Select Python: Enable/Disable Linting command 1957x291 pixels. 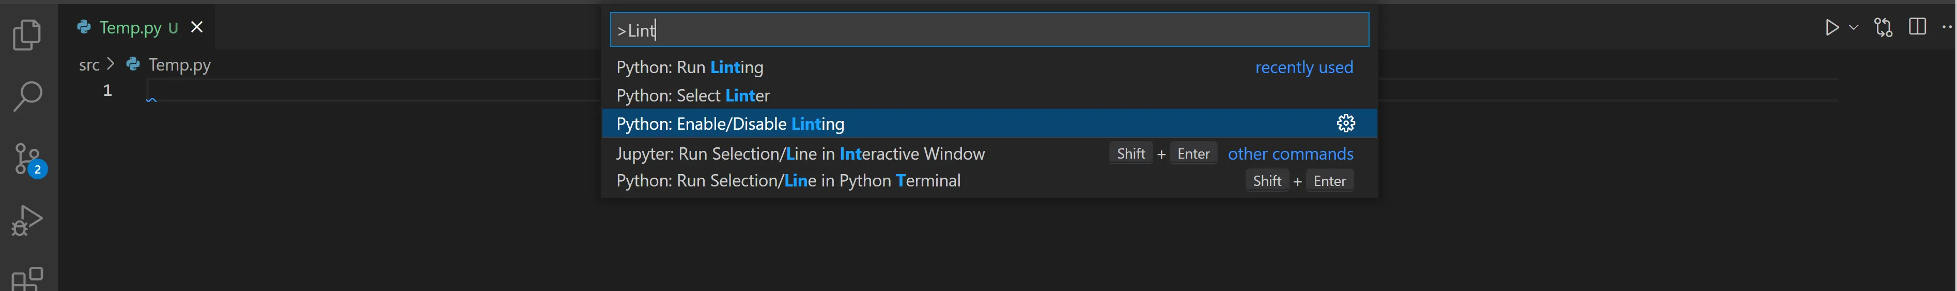(730, 124)
